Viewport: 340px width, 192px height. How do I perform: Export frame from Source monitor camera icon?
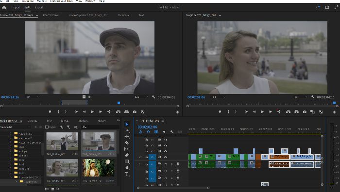pyautogui.click(x=135, y=112)
